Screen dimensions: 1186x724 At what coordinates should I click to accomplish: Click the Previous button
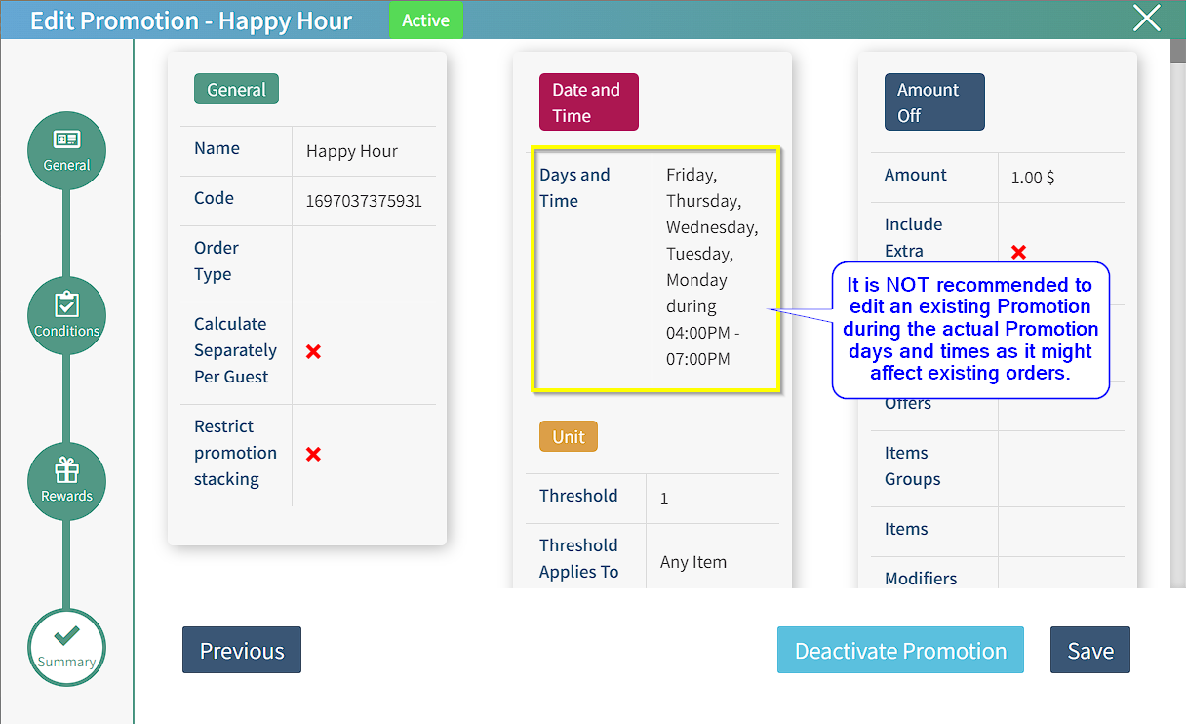(x=242, y=650)
